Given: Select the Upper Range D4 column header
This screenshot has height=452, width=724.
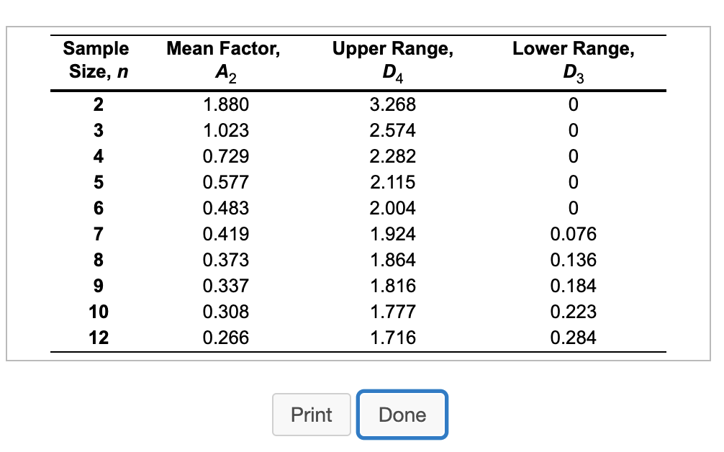Looking at the screenshot, I should [x=392, y=59].
